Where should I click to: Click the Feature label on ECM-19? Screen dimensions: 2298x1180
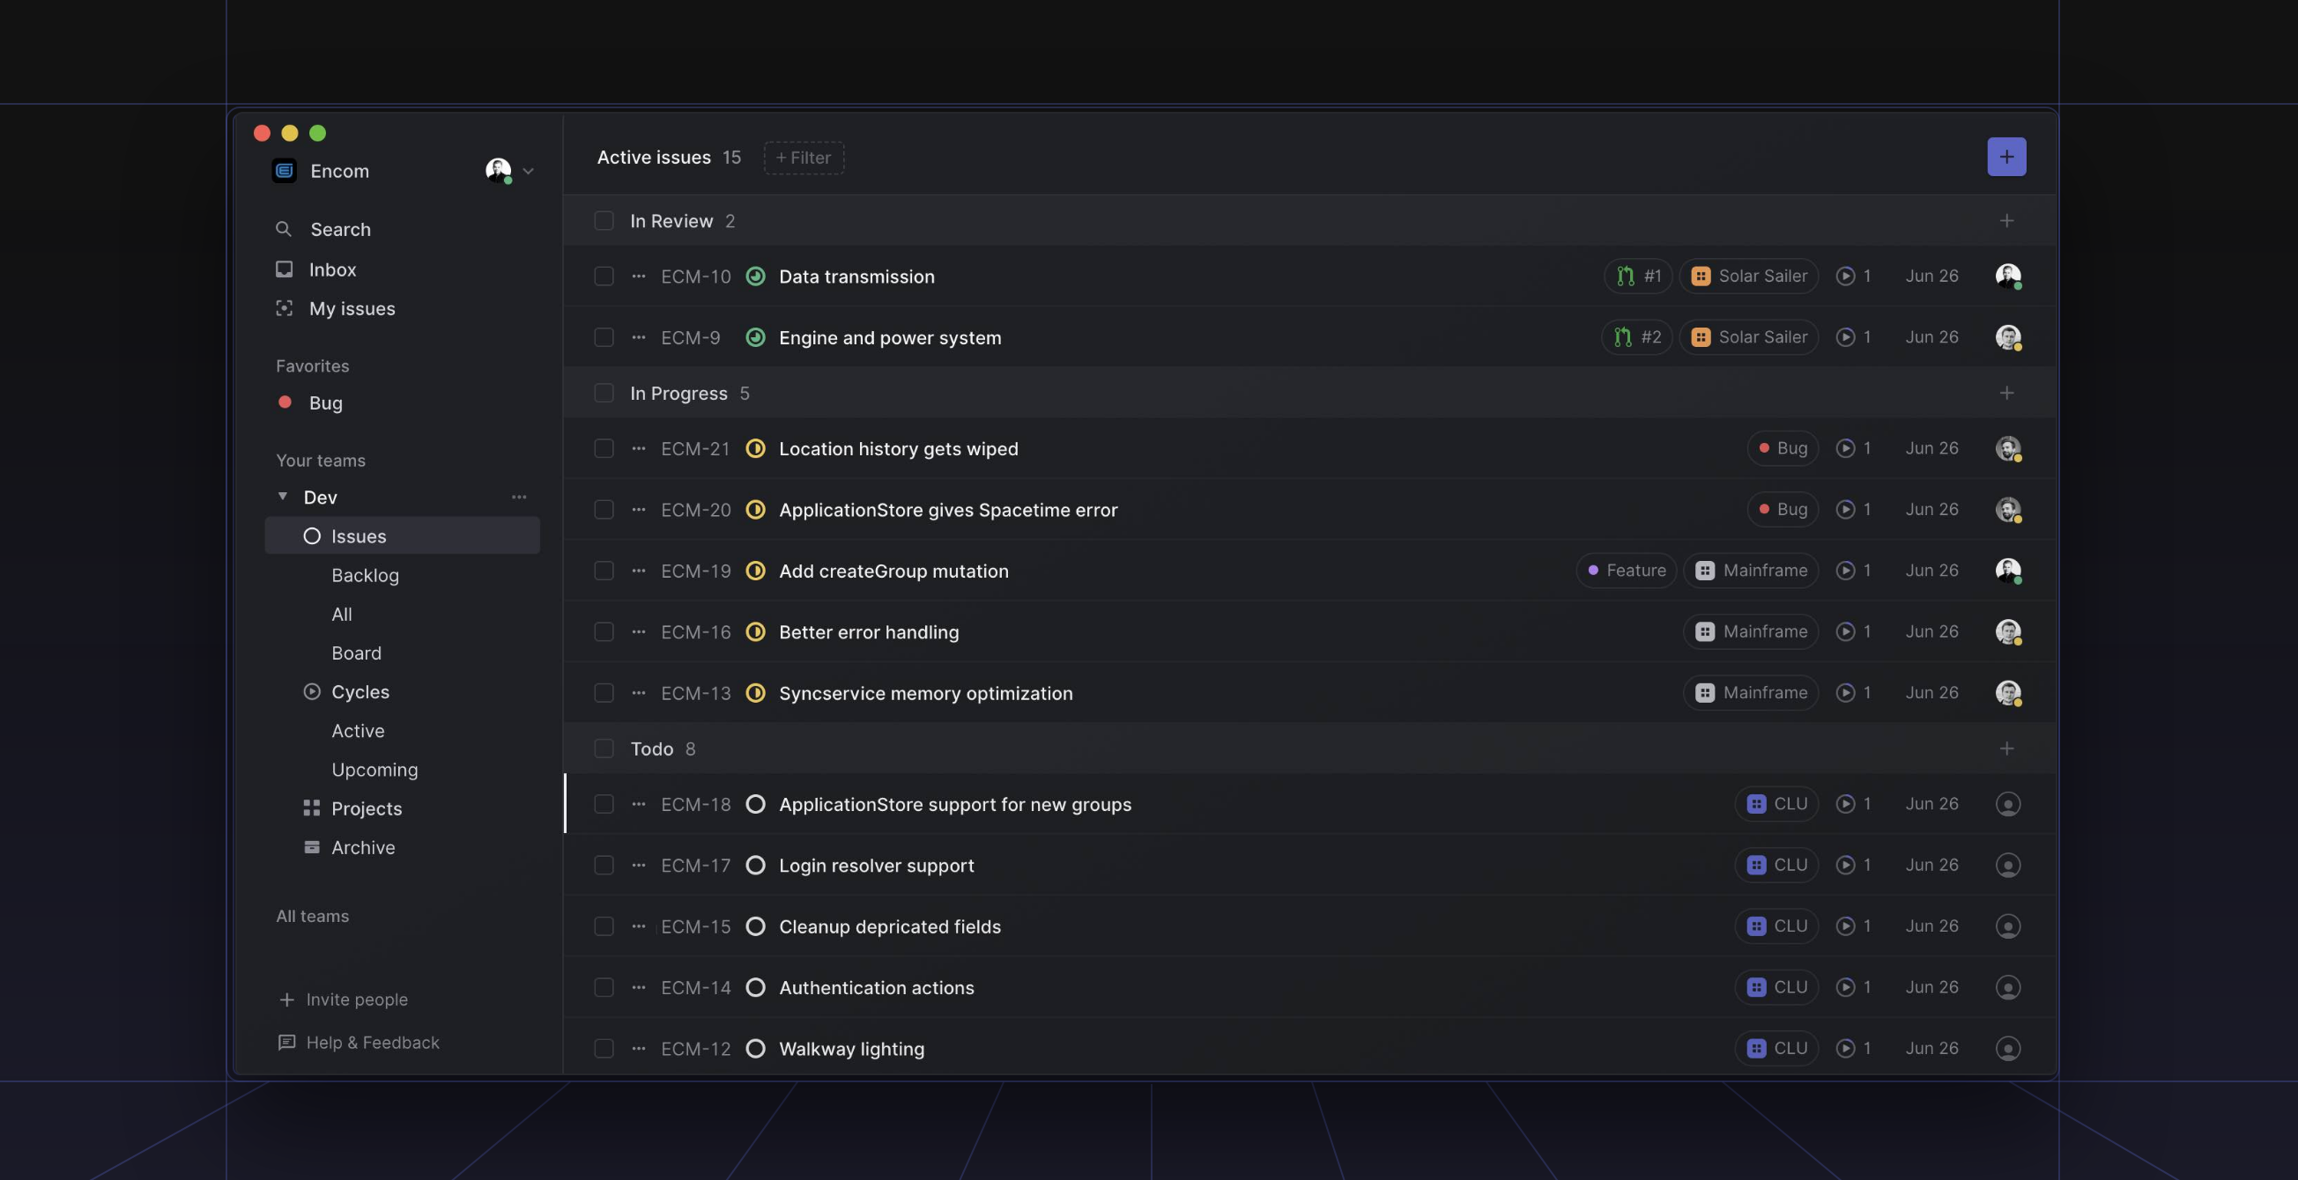point(1627,571)
